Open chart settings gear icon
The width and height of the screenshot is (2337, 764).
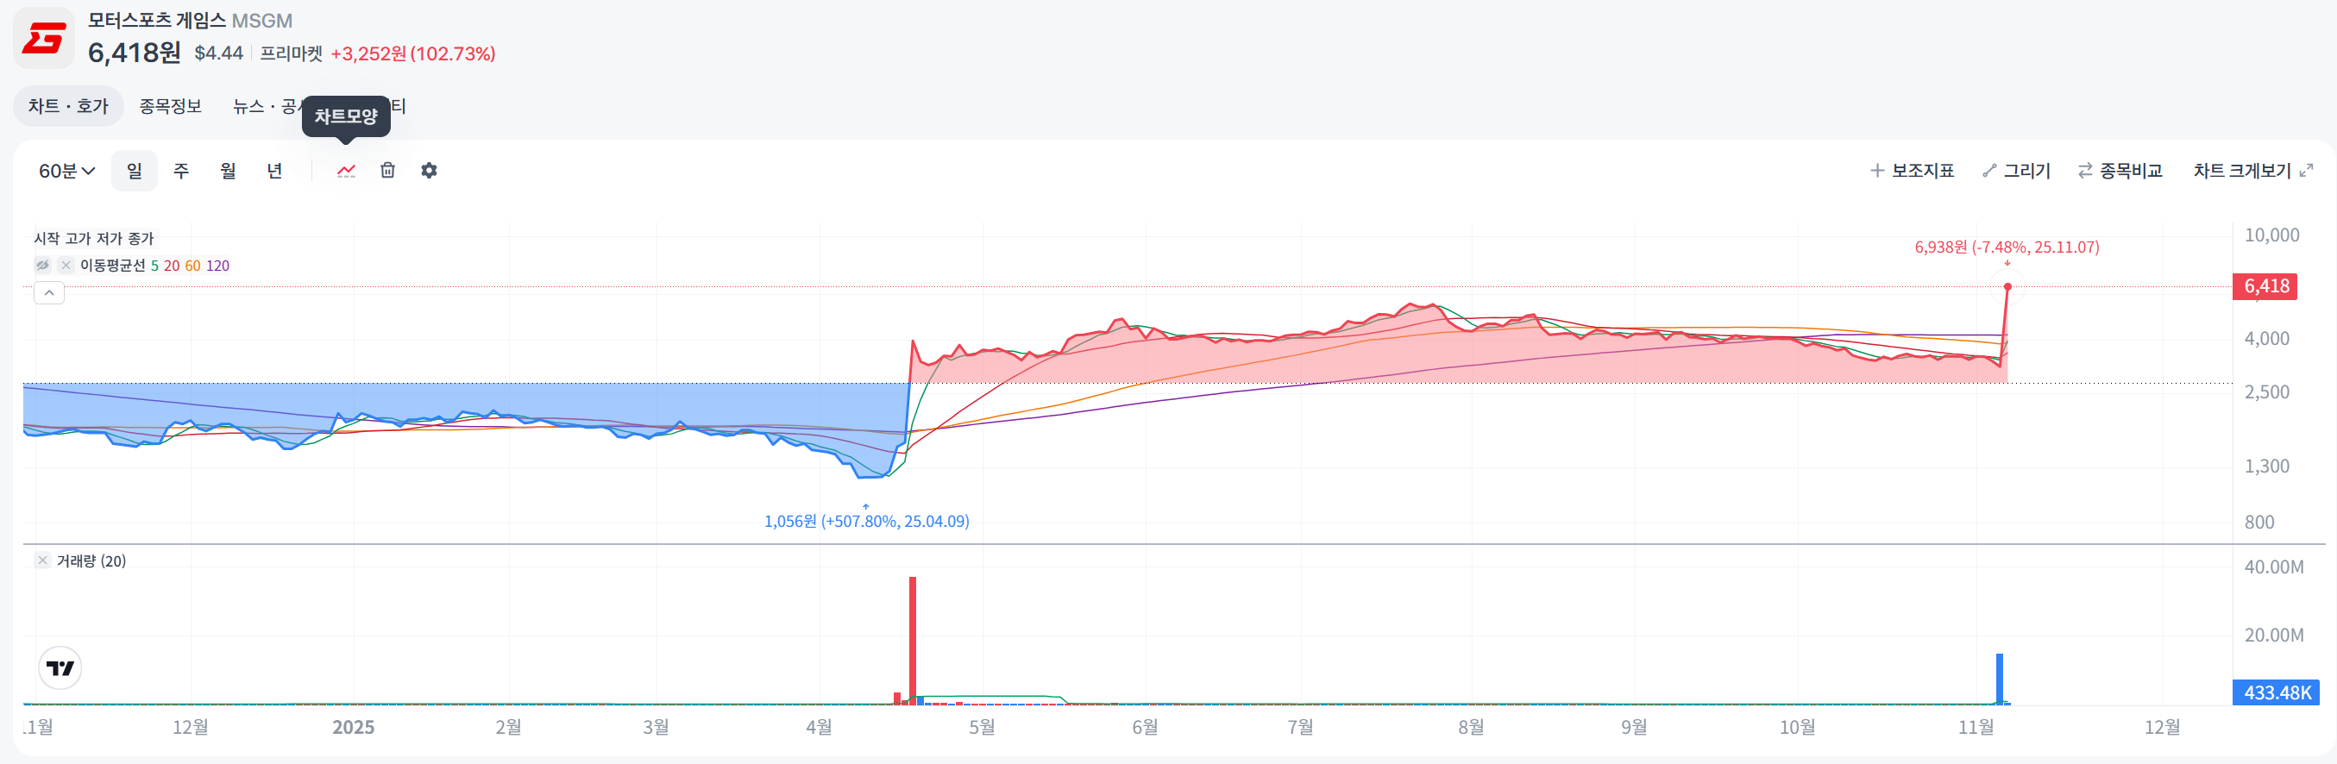429,171
